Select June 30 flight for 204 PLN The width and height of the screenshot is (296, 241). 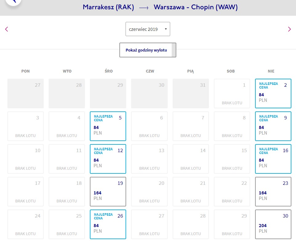click(x=273, y=224)
